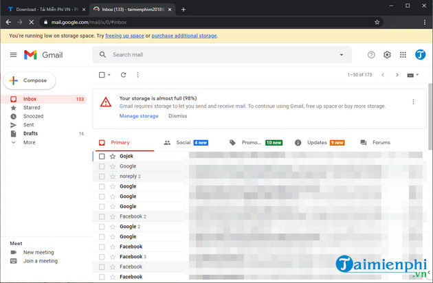
Task: Check the Facebook 2 email checkbox
Action: (x=102, y=217)
